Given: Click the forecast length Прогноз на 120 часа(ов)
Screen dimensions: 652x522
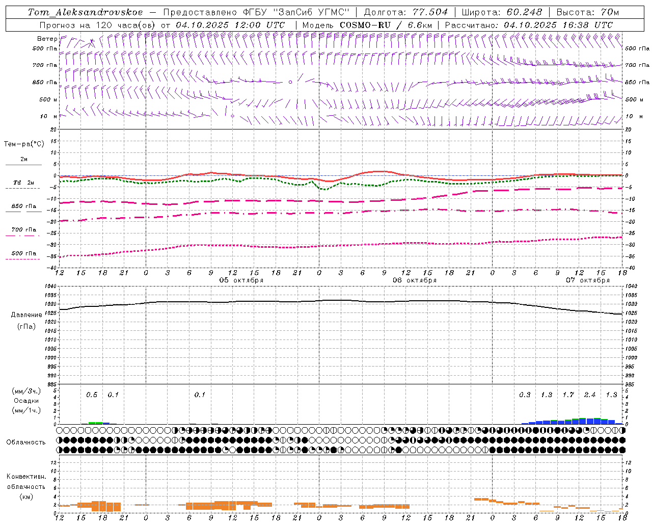Looking at the screenshot, I should point(98,25).
